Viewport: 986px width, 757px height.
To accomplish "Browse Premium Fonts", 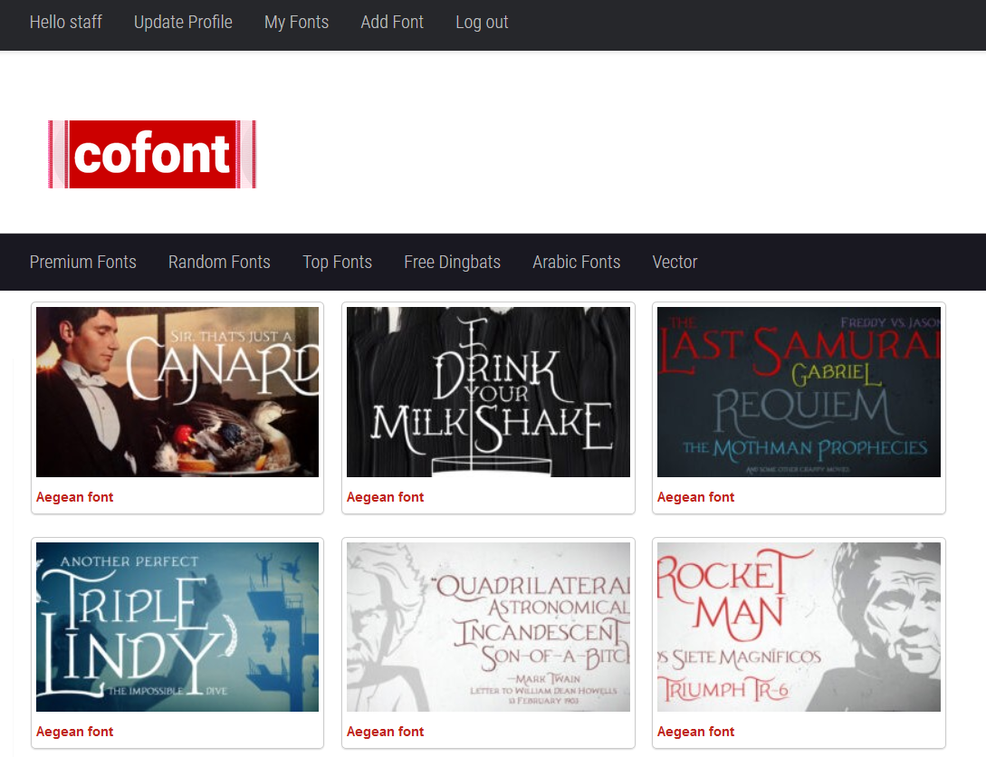I will pos(82,262).
